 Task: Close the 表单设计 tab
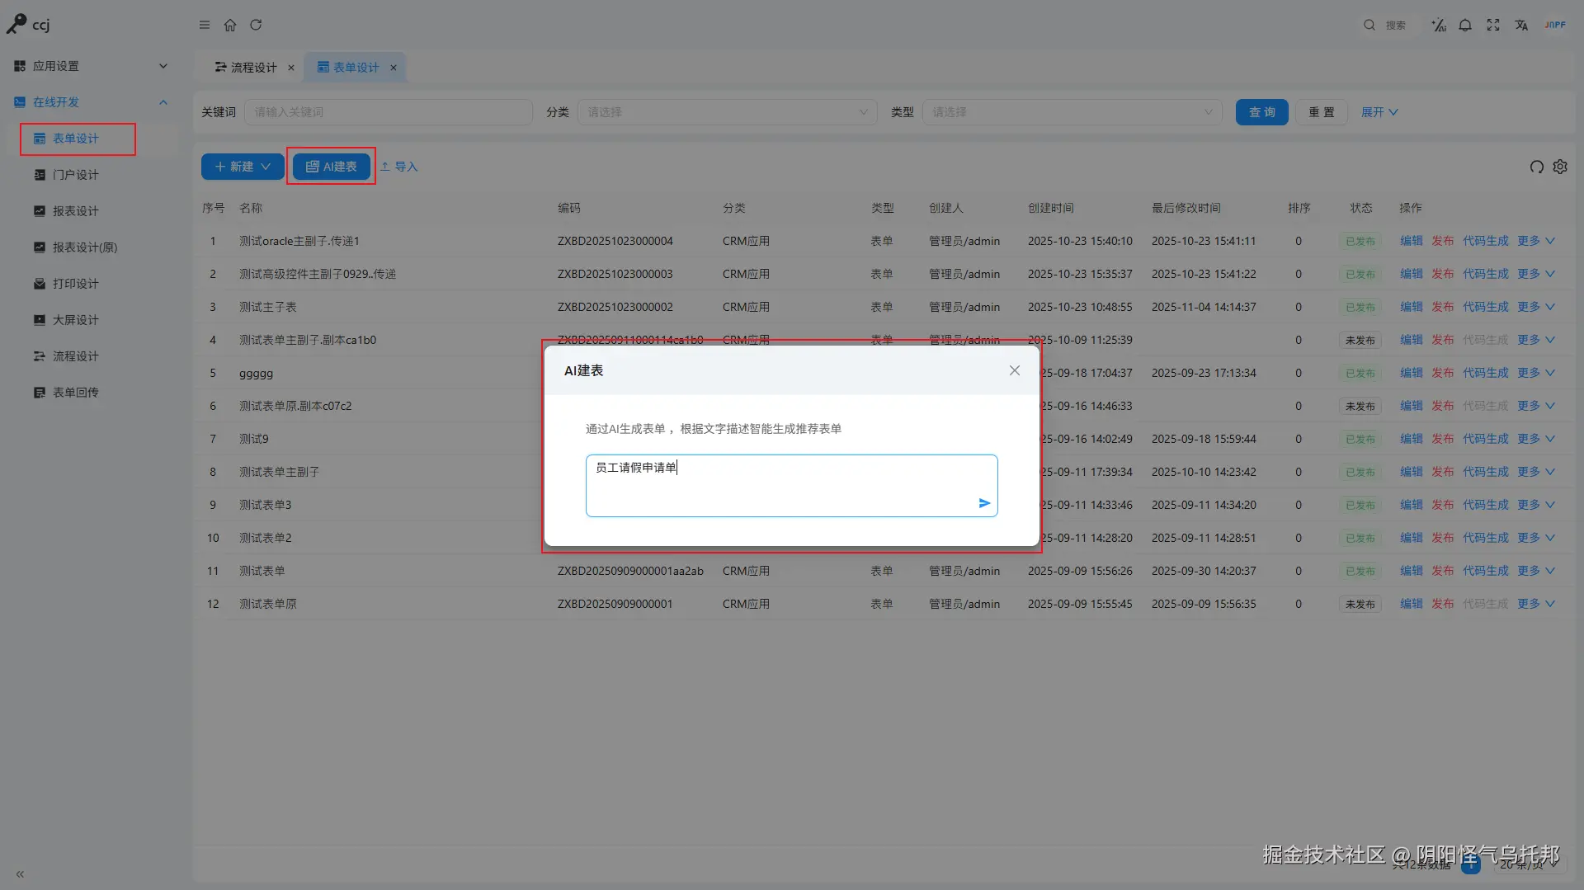click(394, 68)
